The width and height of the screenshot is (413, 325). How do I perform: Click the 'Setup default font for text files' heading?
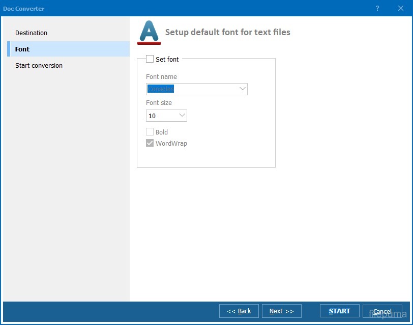227,32
